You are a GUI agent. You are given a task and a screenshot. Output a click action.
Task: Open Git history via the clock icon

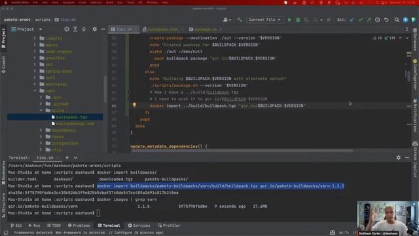[377, 20]
